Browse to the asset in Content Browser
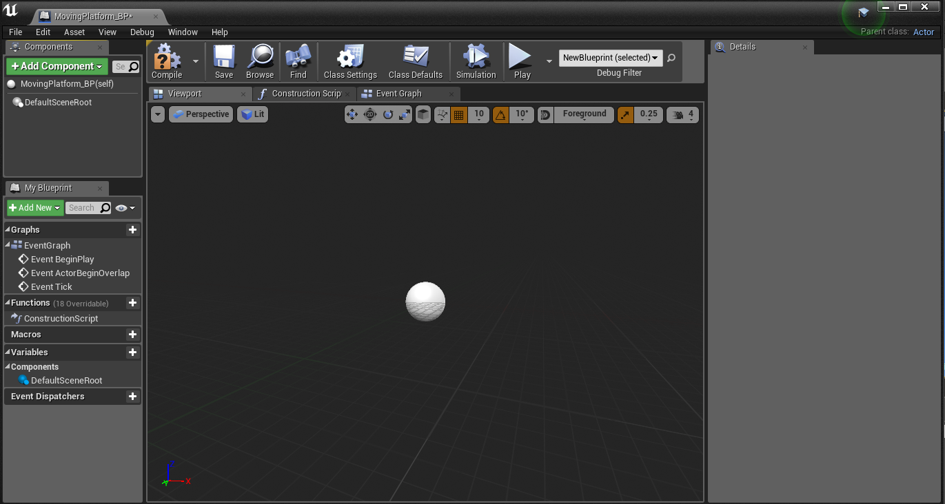Image resolution: width=945 pixels, height=504 pixels. click(260, 61)
